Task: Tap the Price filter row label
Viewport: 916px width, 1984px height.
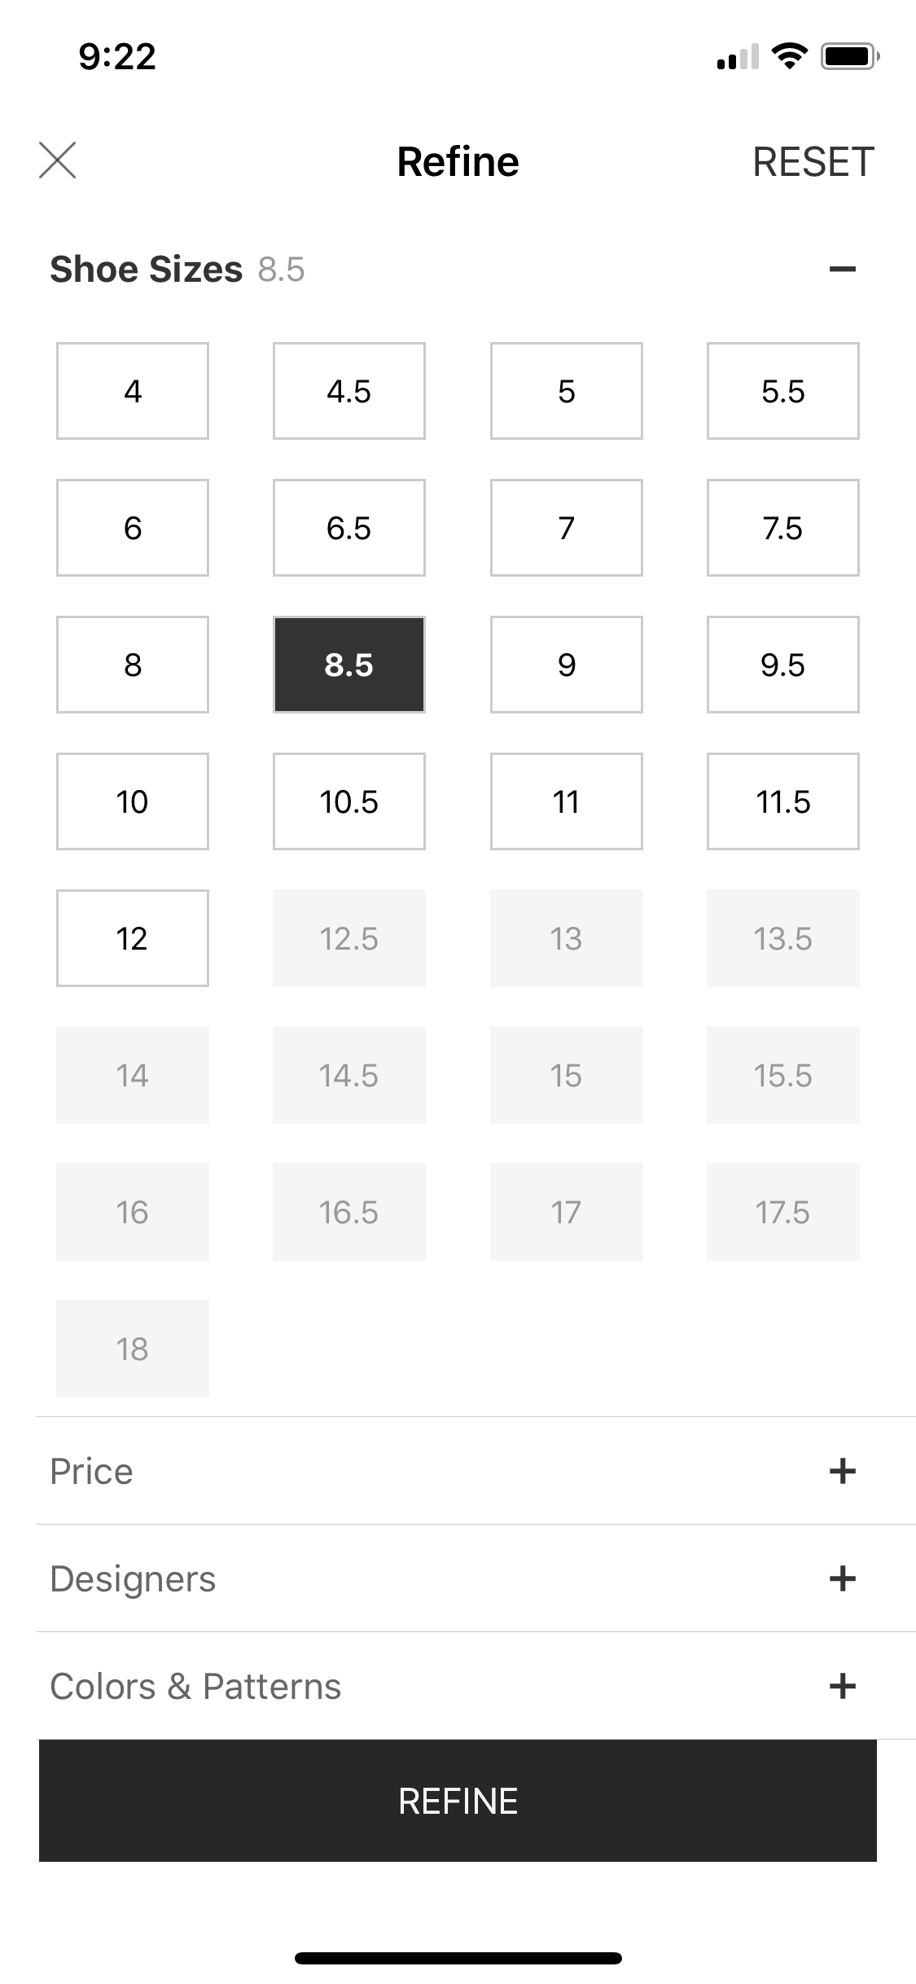Action: tap(91, 1471)
